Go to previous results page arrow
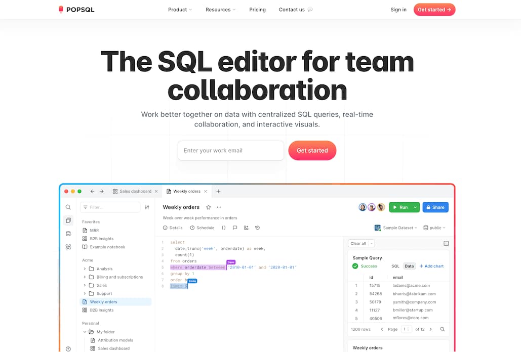Screen dimensions: 521x352 382,329
